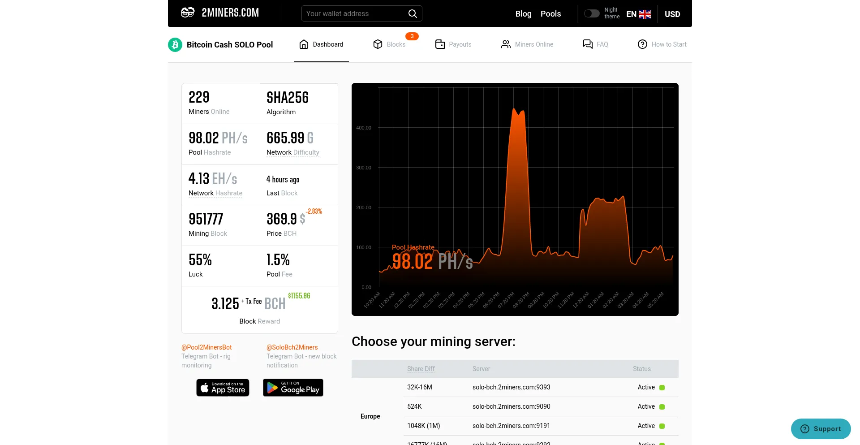860x445 pixels.
Task: Click green status dot for port 9090
Action: [662, 407]
